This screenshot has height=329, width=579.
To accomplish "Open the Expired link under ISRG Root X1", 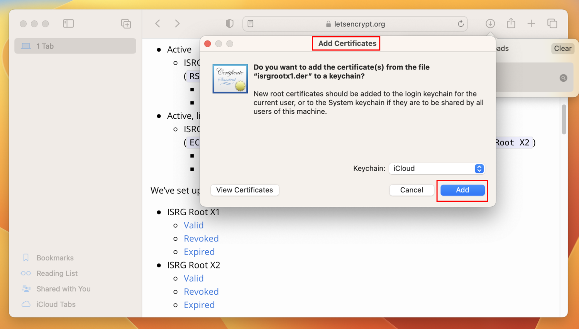I will tap(199, 252).
